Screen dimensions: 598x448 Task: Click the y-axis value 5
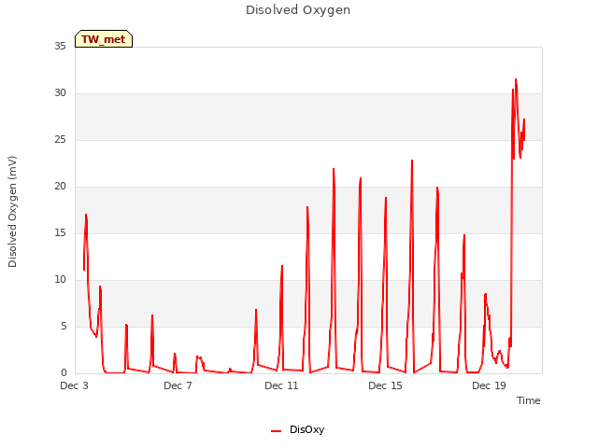64,326
